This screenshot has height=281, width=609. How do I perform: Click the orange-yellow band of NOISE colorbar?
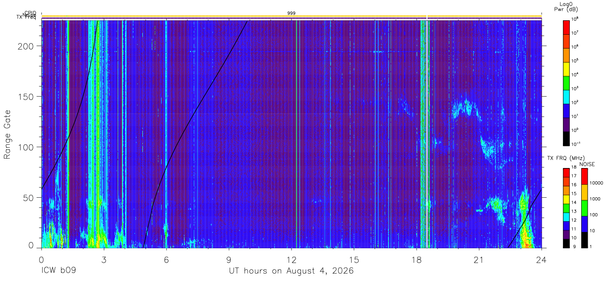pyautogui.click(x=585, y=192)
